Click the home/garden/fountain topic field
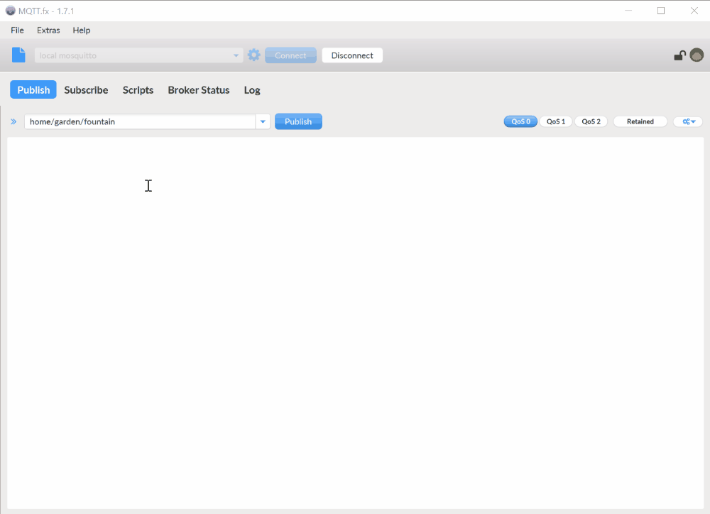 point(140,121)
